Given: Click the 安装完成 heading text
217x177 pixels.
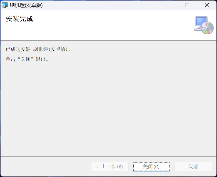Looking at the screenshot, I should tap(19, 19).
